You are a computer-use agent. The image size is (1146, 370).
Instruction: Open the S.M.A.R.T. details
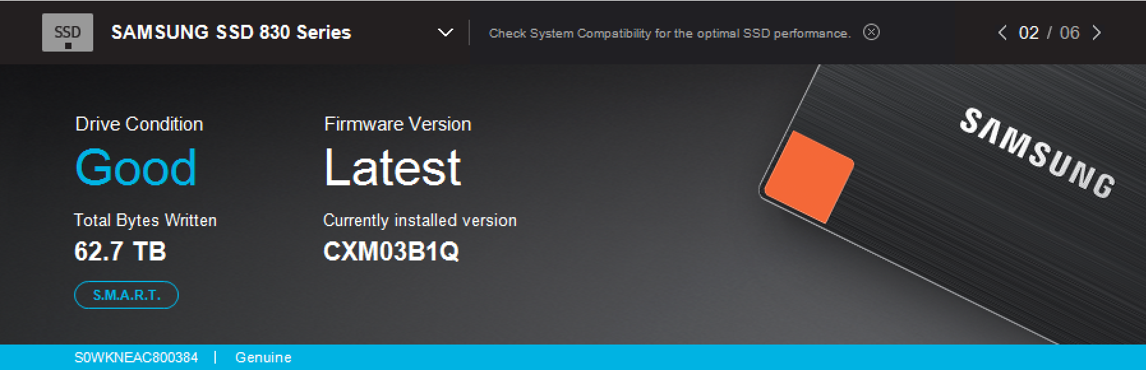[x=126, y=295]
